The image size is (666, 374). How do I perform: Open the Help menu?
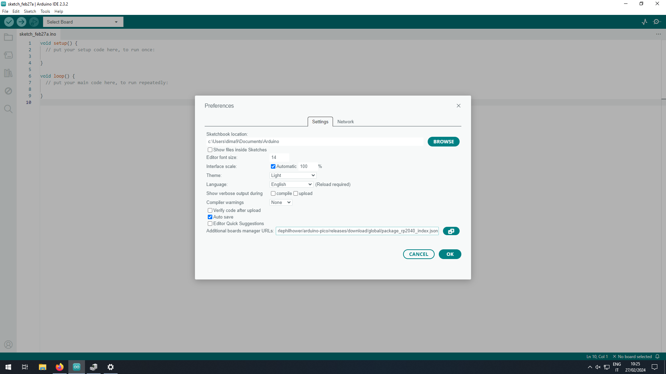tap(59, 11)
